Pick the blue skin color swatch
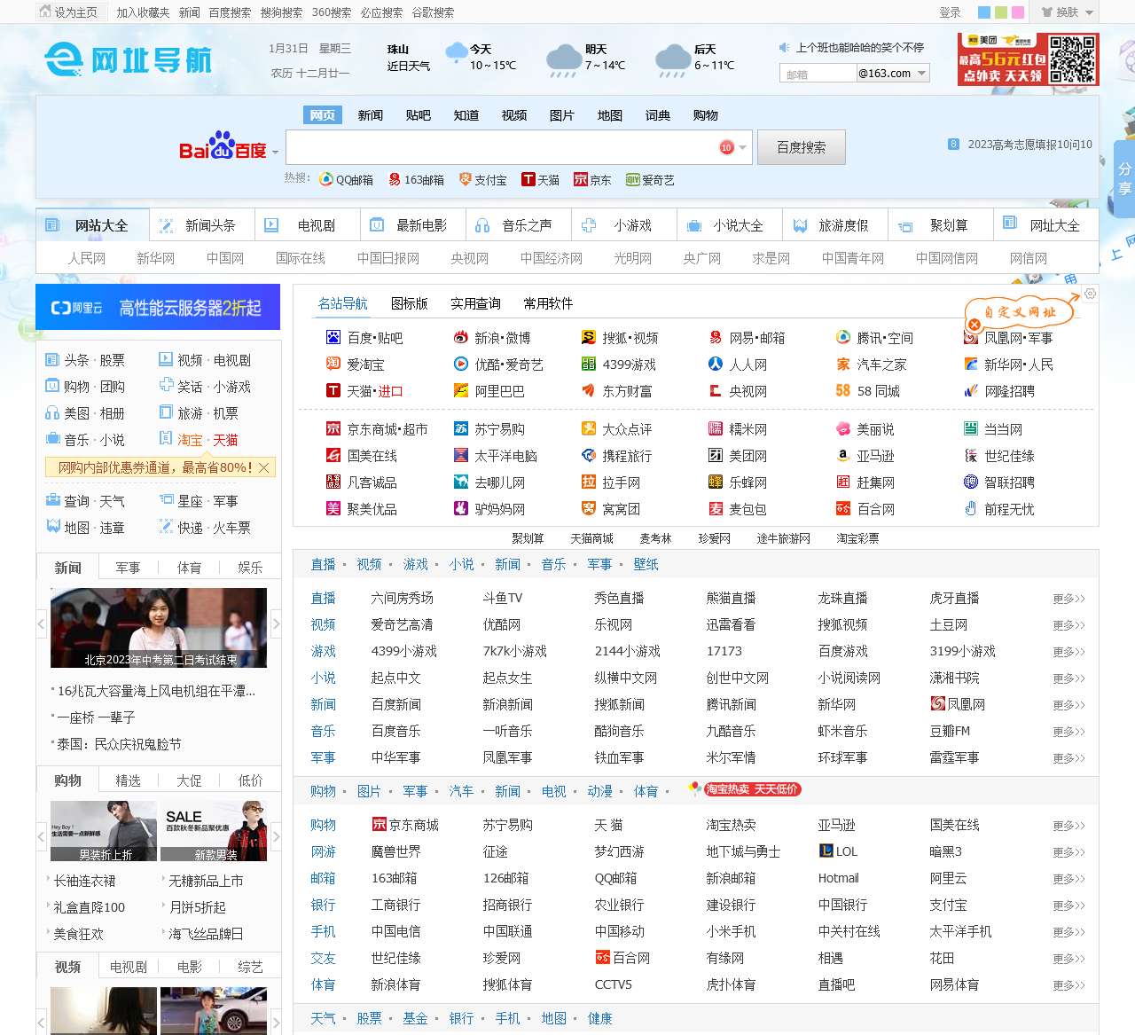The height and width of the screenshot is (1035, 1135). tap(983, 12)
